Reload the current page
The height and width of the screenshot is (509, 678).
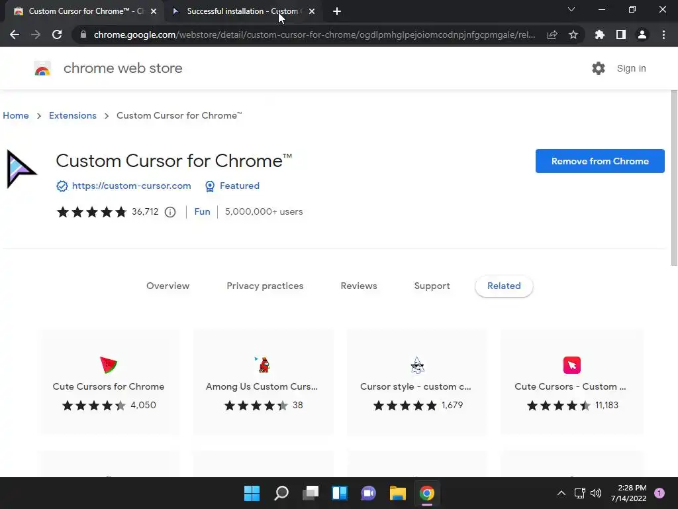57,34
